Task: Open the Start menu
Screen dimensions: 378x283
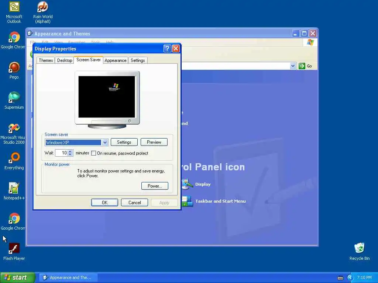Action: 17,278
